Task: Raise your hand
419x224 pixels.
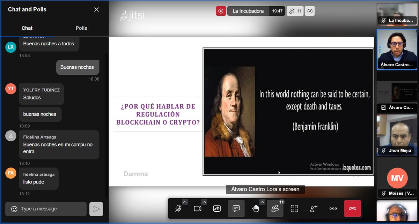Action: pyautogui.click(x=256, y=209)
